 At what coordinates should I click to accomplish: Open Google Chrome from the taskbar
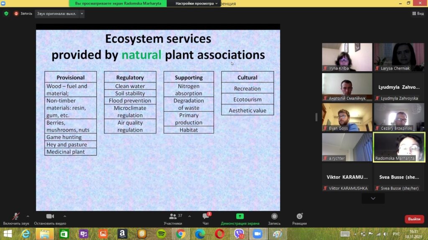(181, 234)
